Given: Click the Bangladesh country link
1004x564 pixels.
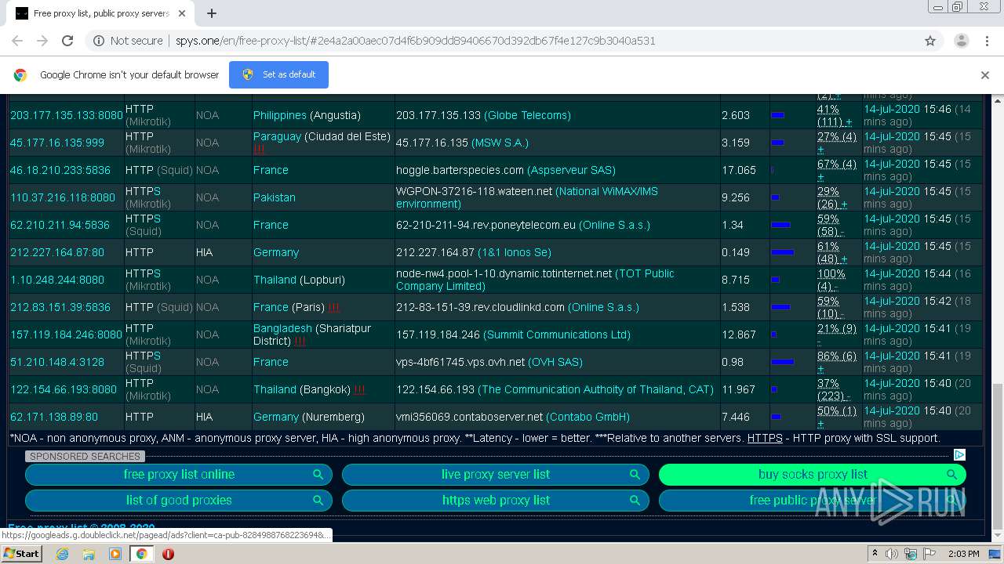Looking at the screenshot, I should point(282,328).
